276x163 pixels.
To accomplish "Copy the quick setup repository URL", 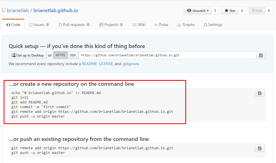I will click(261, 55).
